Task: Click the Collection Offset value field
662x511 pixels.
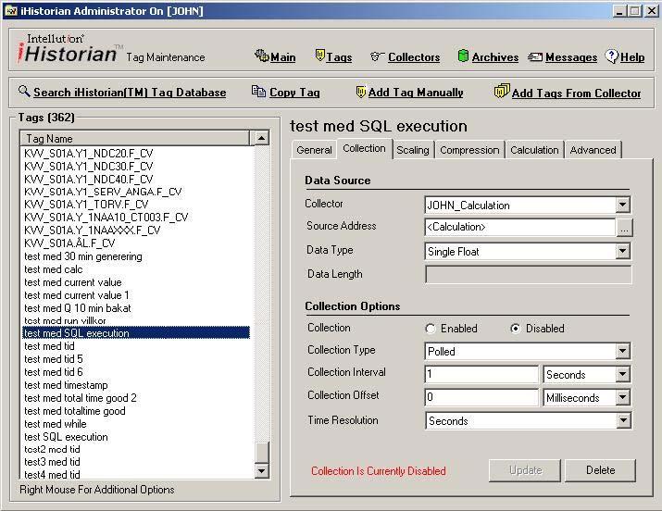Action: [x=481, y=397]
